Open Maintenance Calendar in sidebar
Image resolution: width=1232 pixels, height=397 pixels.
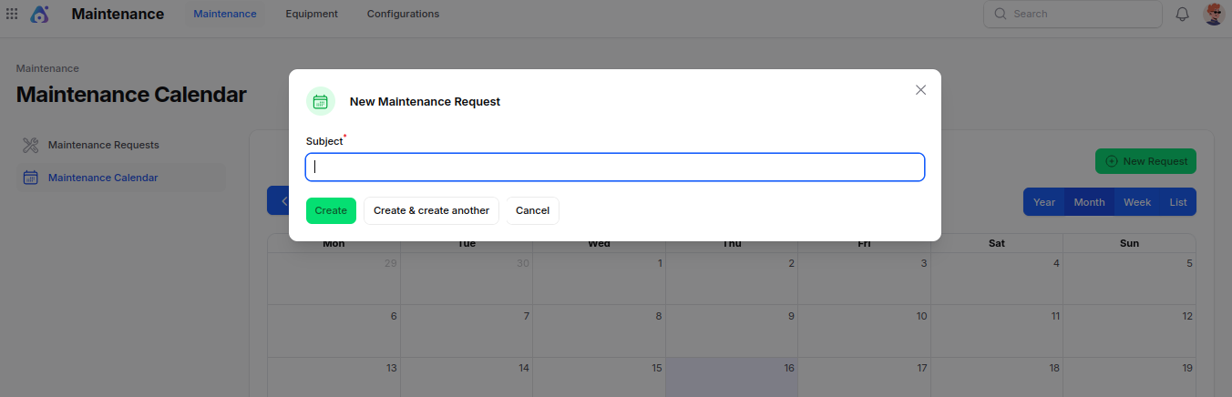tap(120, 178)
